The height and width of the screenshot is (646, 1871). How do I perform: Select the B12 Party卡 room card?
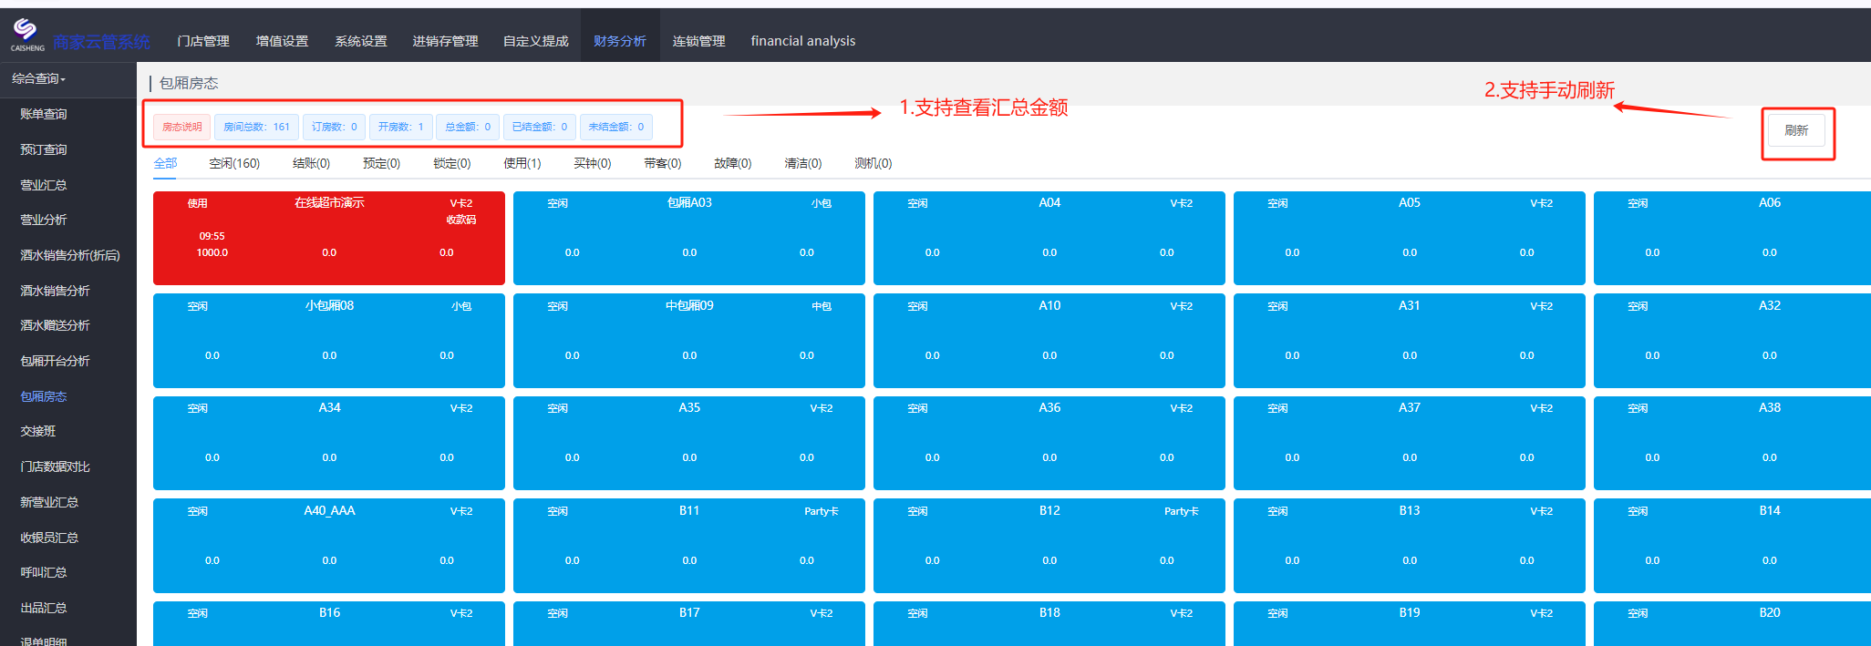click(1049, 546)
